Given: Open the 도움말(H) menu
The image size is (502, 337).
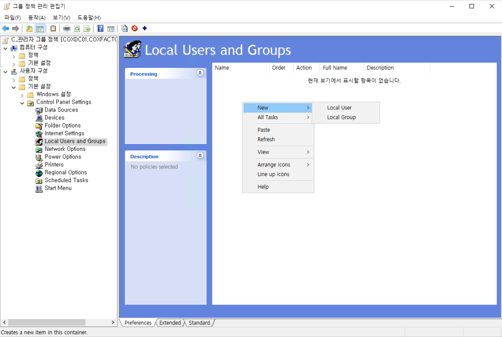Looking at the screenshot, I should [89, 18].
